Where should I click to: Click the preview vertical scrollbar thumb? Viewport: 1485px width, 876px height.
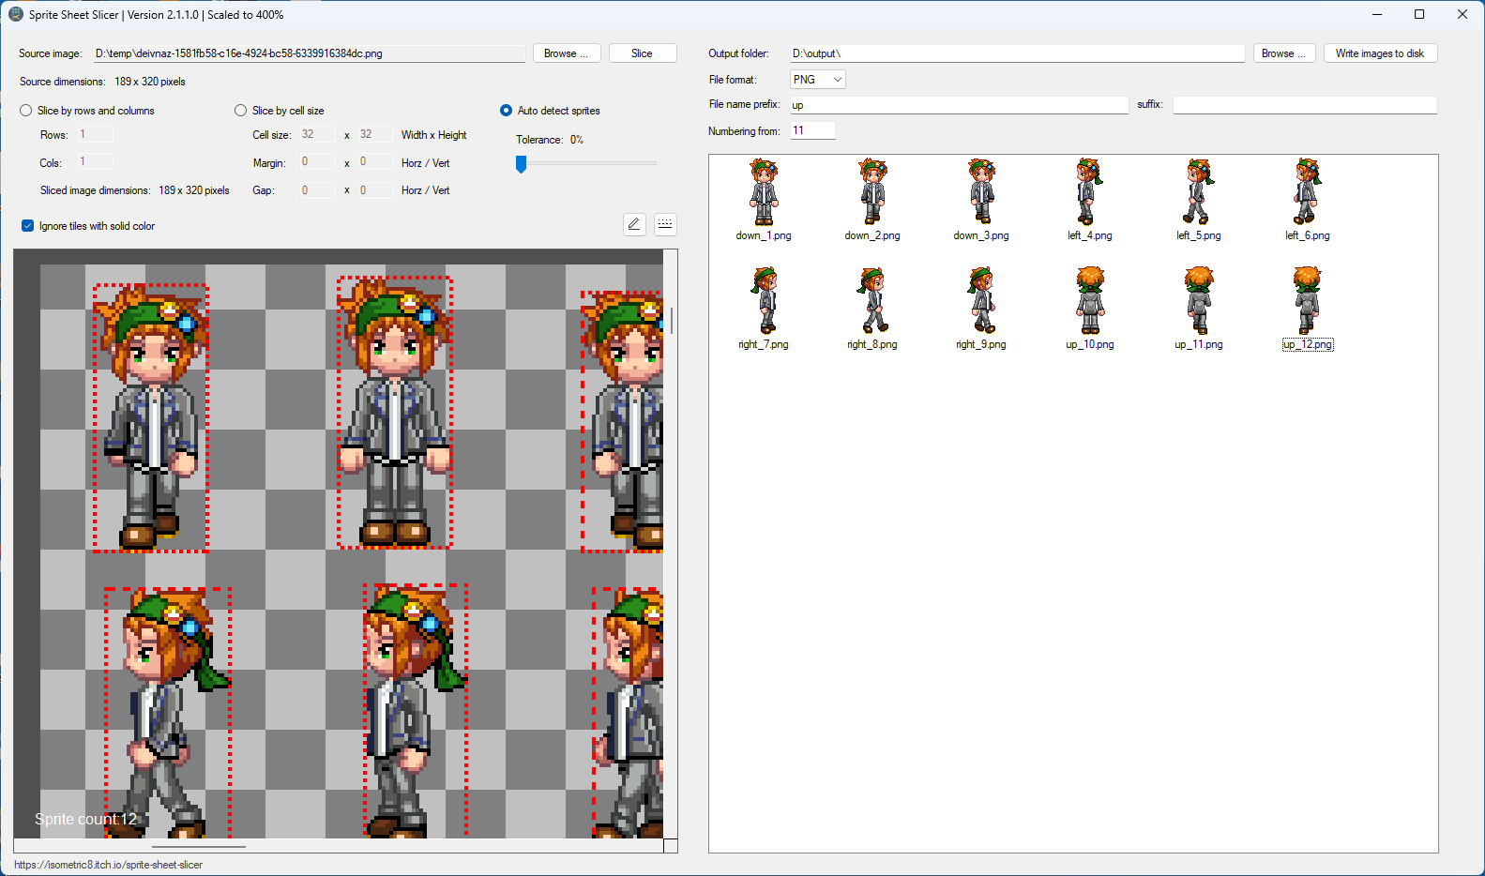[672, 320]
